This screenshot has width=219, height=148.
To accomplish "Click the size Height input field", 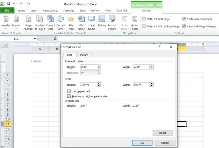I will point(88,67).
